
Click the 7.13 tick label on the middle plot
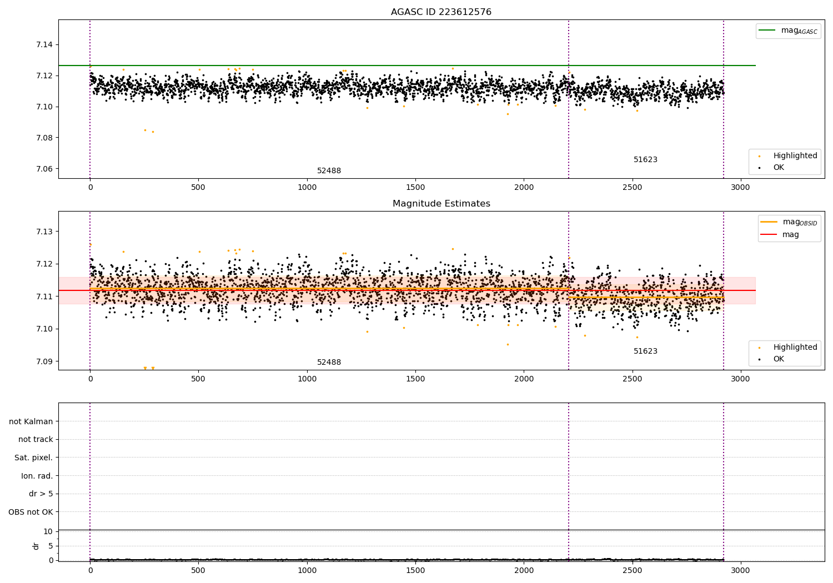(44, 231)
